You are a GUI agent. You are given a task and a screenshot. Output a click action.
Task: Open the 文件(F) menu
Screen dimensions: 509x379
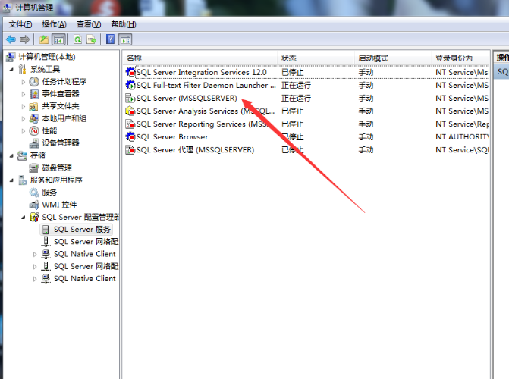(x=20, y=24)
